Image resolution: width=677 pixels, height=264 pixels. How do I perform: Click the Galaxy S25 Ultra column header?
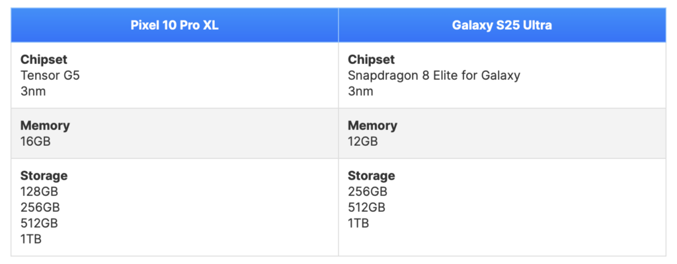point(502,25)
